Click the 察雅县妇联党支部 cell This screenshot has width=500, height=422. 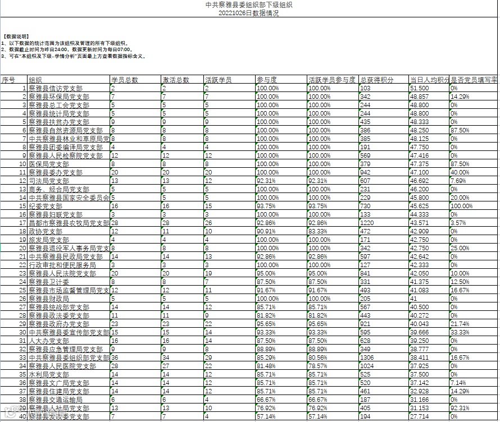68,214
